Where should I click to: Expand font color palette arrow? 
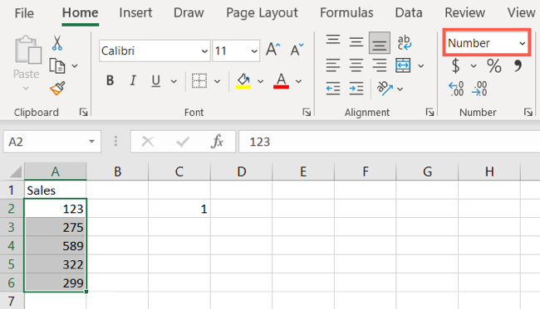[298, 81]
